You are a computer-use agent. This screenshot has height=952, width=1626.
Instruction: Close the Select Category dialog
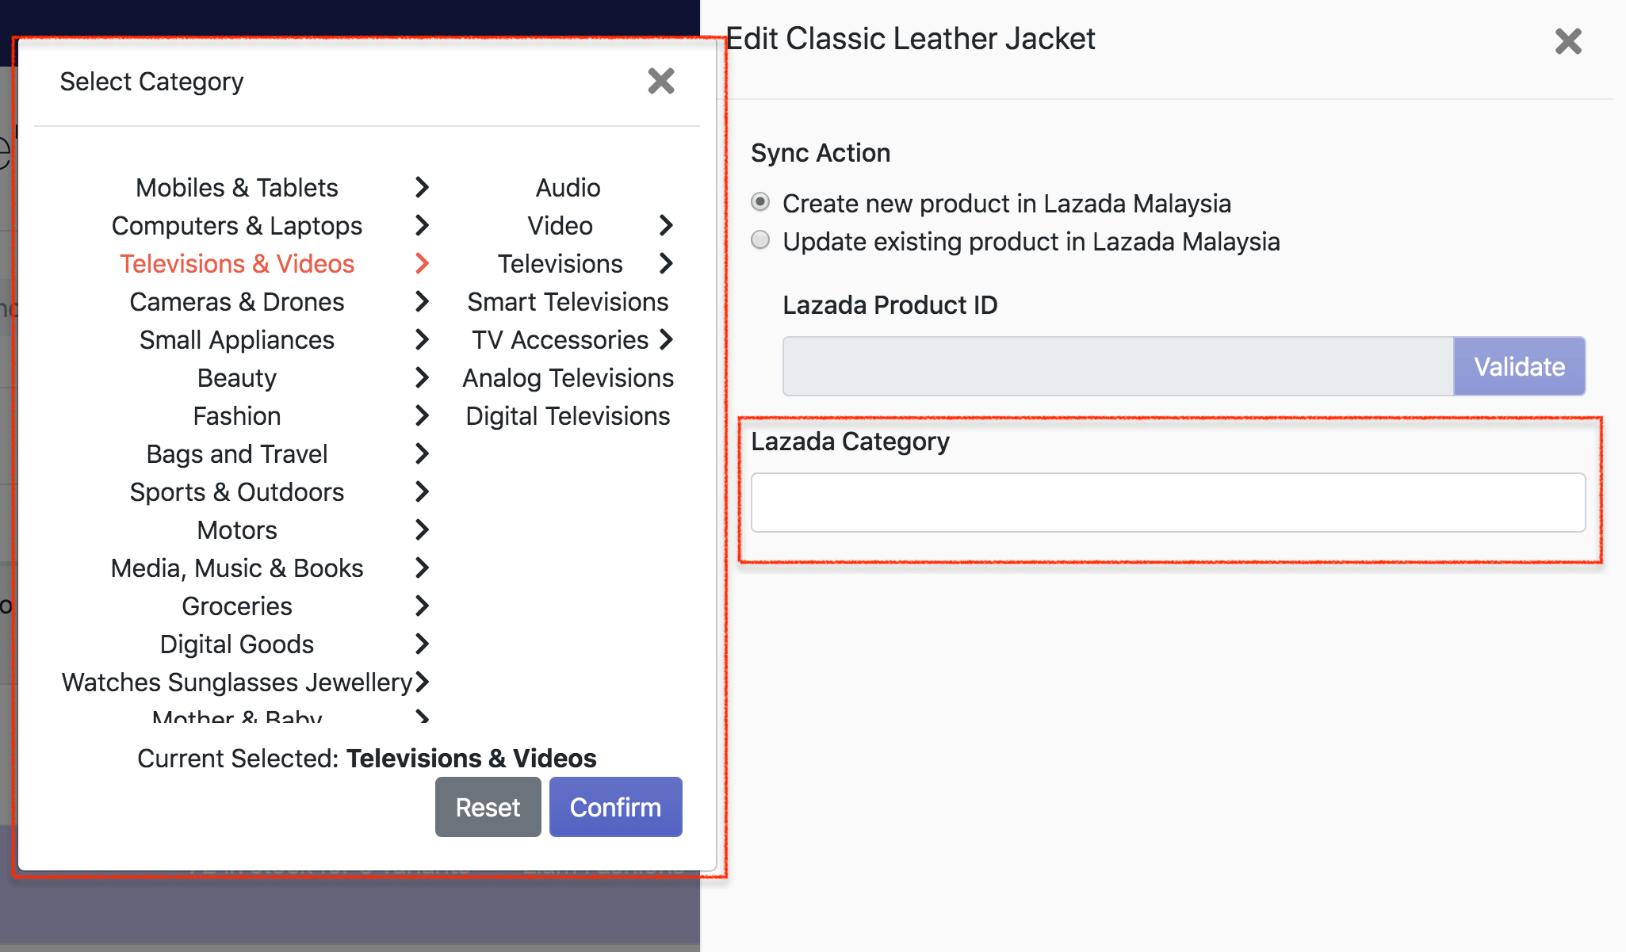(660, 81)
